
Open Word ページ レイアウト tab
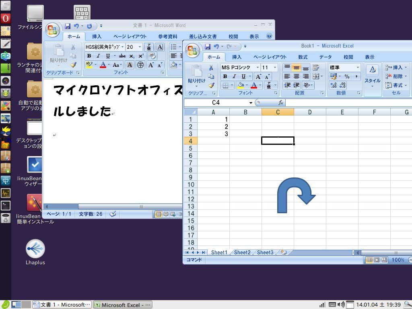pos(130,37)
